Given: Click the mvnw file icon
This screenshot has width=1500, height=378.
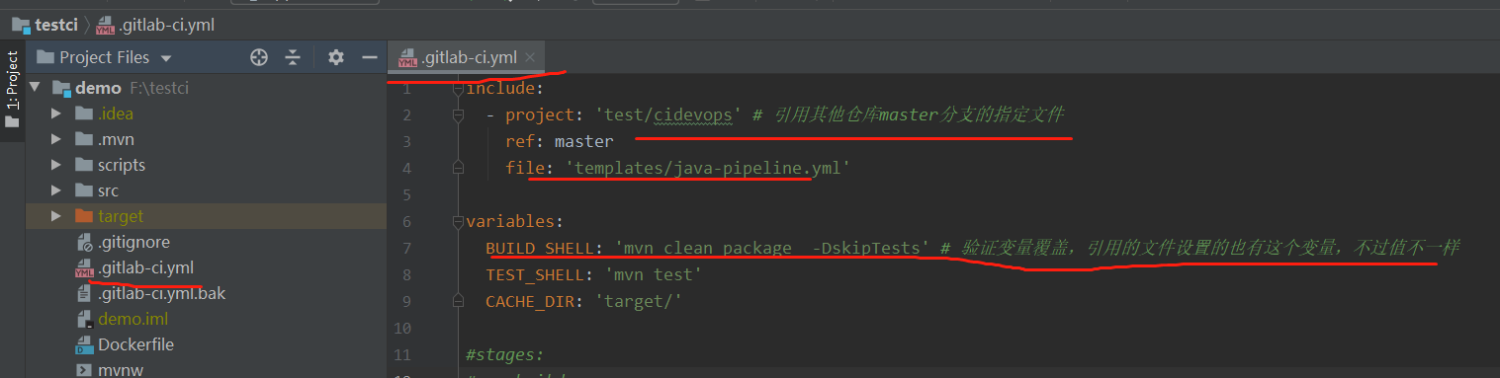Looking at the screenshot, I should tap(84, 370).
